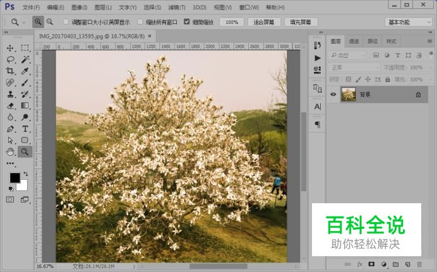Click the zoom out magnifier in options bar

[x=49, y=21]
